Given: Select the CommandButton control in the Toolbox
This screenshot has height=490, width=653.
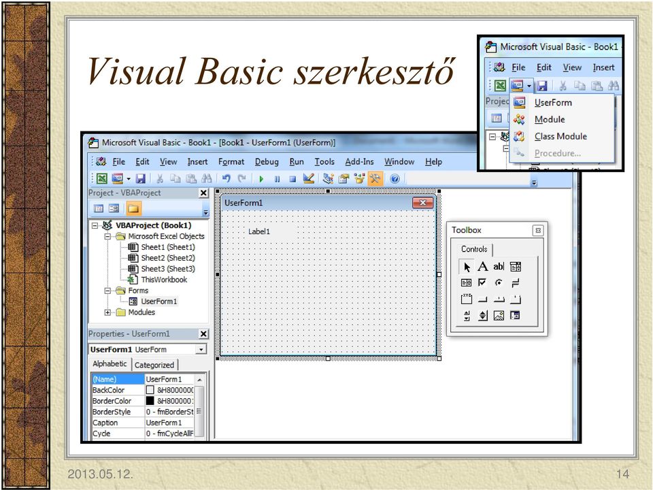Looking at the screenshot, I should click(483, 299).
